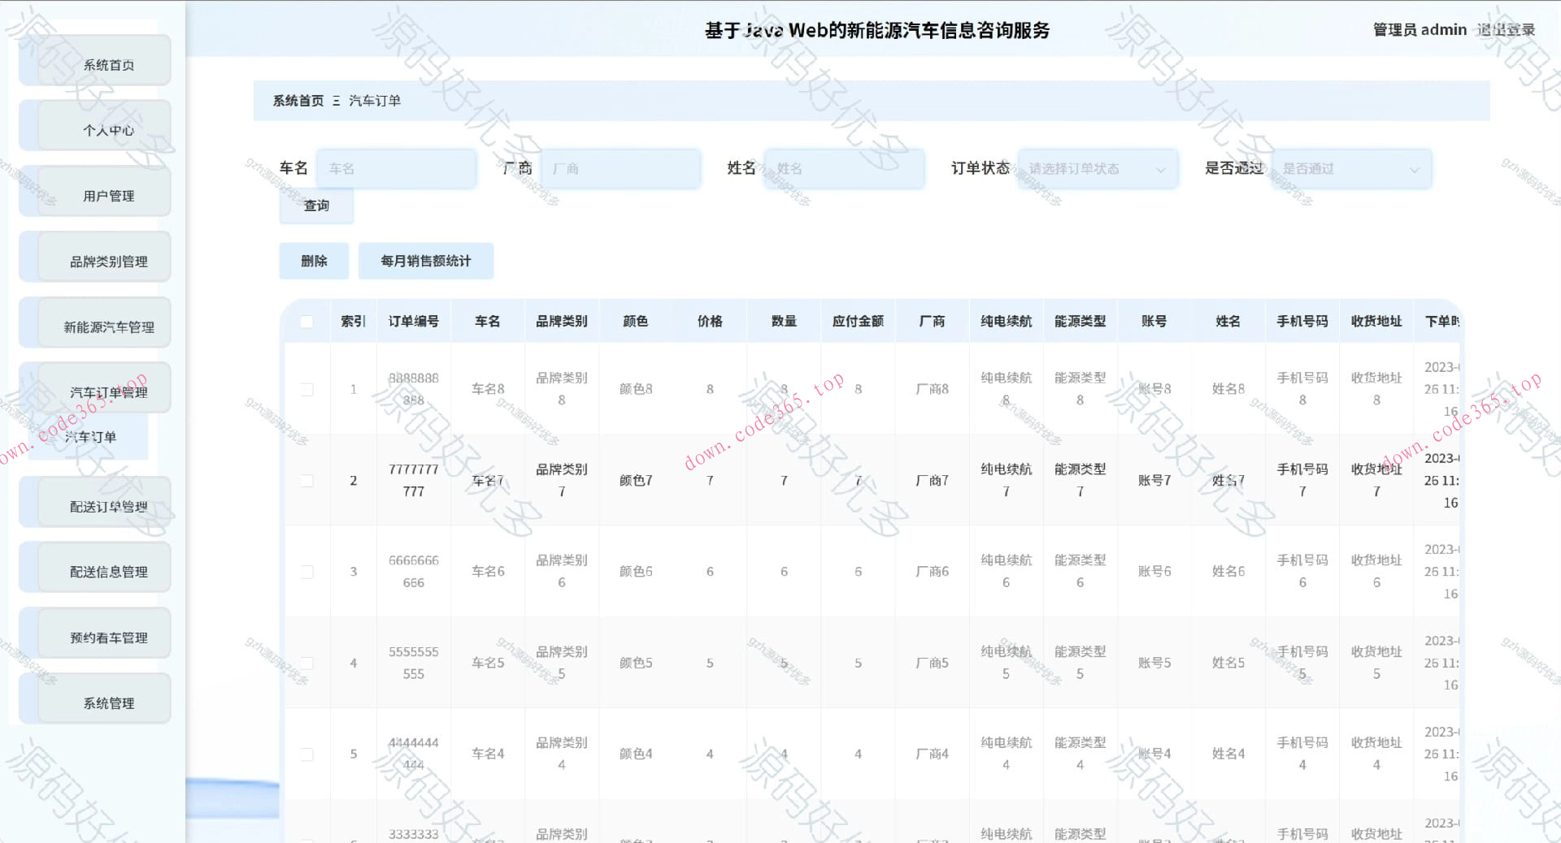The height and width of the screenshot is (843, 1561).
Task: Open the 每月销售额统计 statistics view
Action: point(426,261)
